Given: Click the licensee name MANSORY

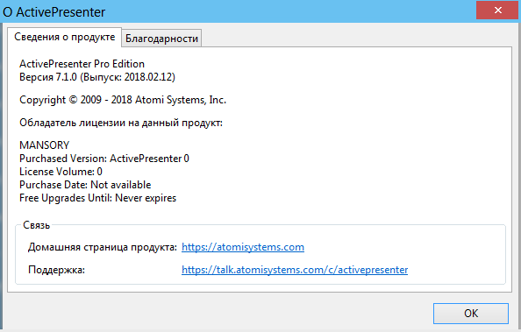Looking at the screenshot, I should click(44, 145).
